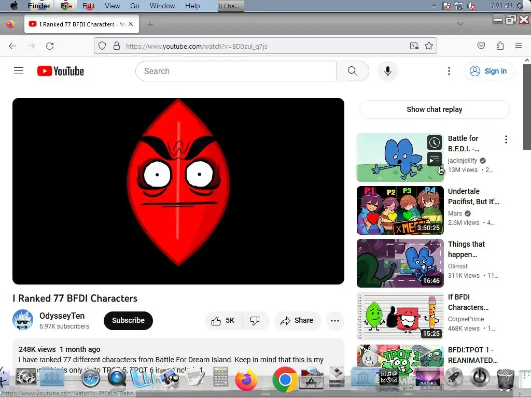Open more options for Battle for B.F.D.I.
Image resolution: width=531 pixels, height=398 pixels.
point(506,139)
